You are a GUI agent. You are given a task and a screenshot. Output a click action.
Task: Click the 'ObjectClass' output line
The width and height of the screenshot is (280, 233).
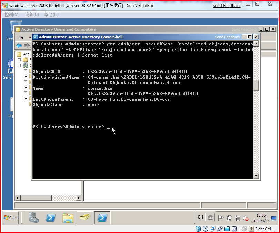point(66,105)
